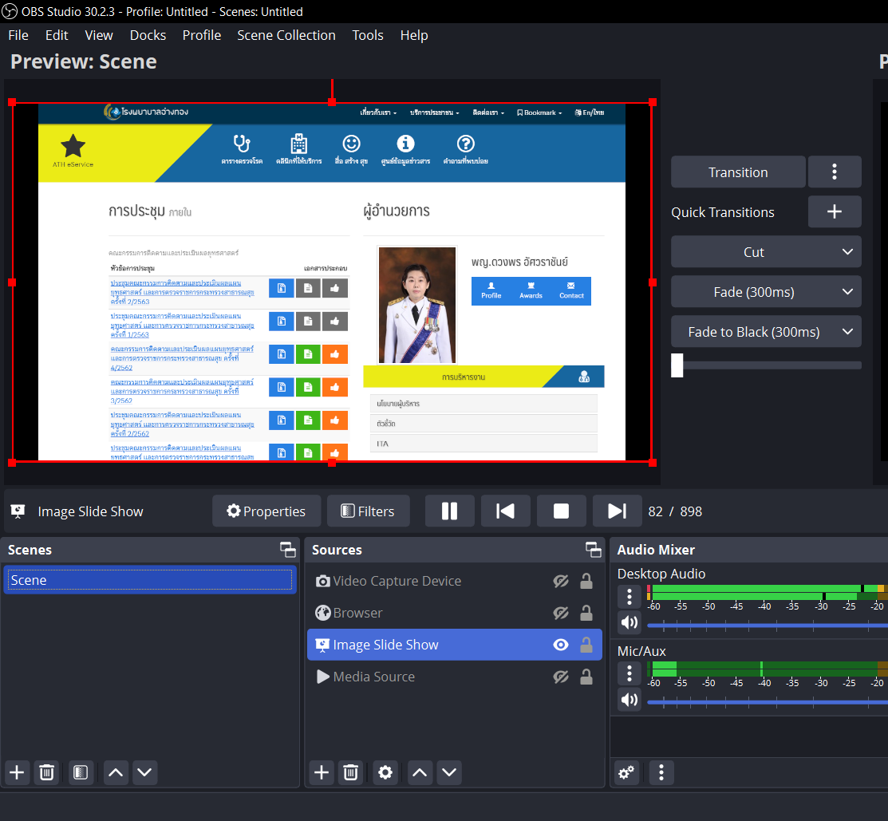Viewport: 888px width, 821px height.
Task: Stop the Image Slide Show
Action: (x=561, y=511)
